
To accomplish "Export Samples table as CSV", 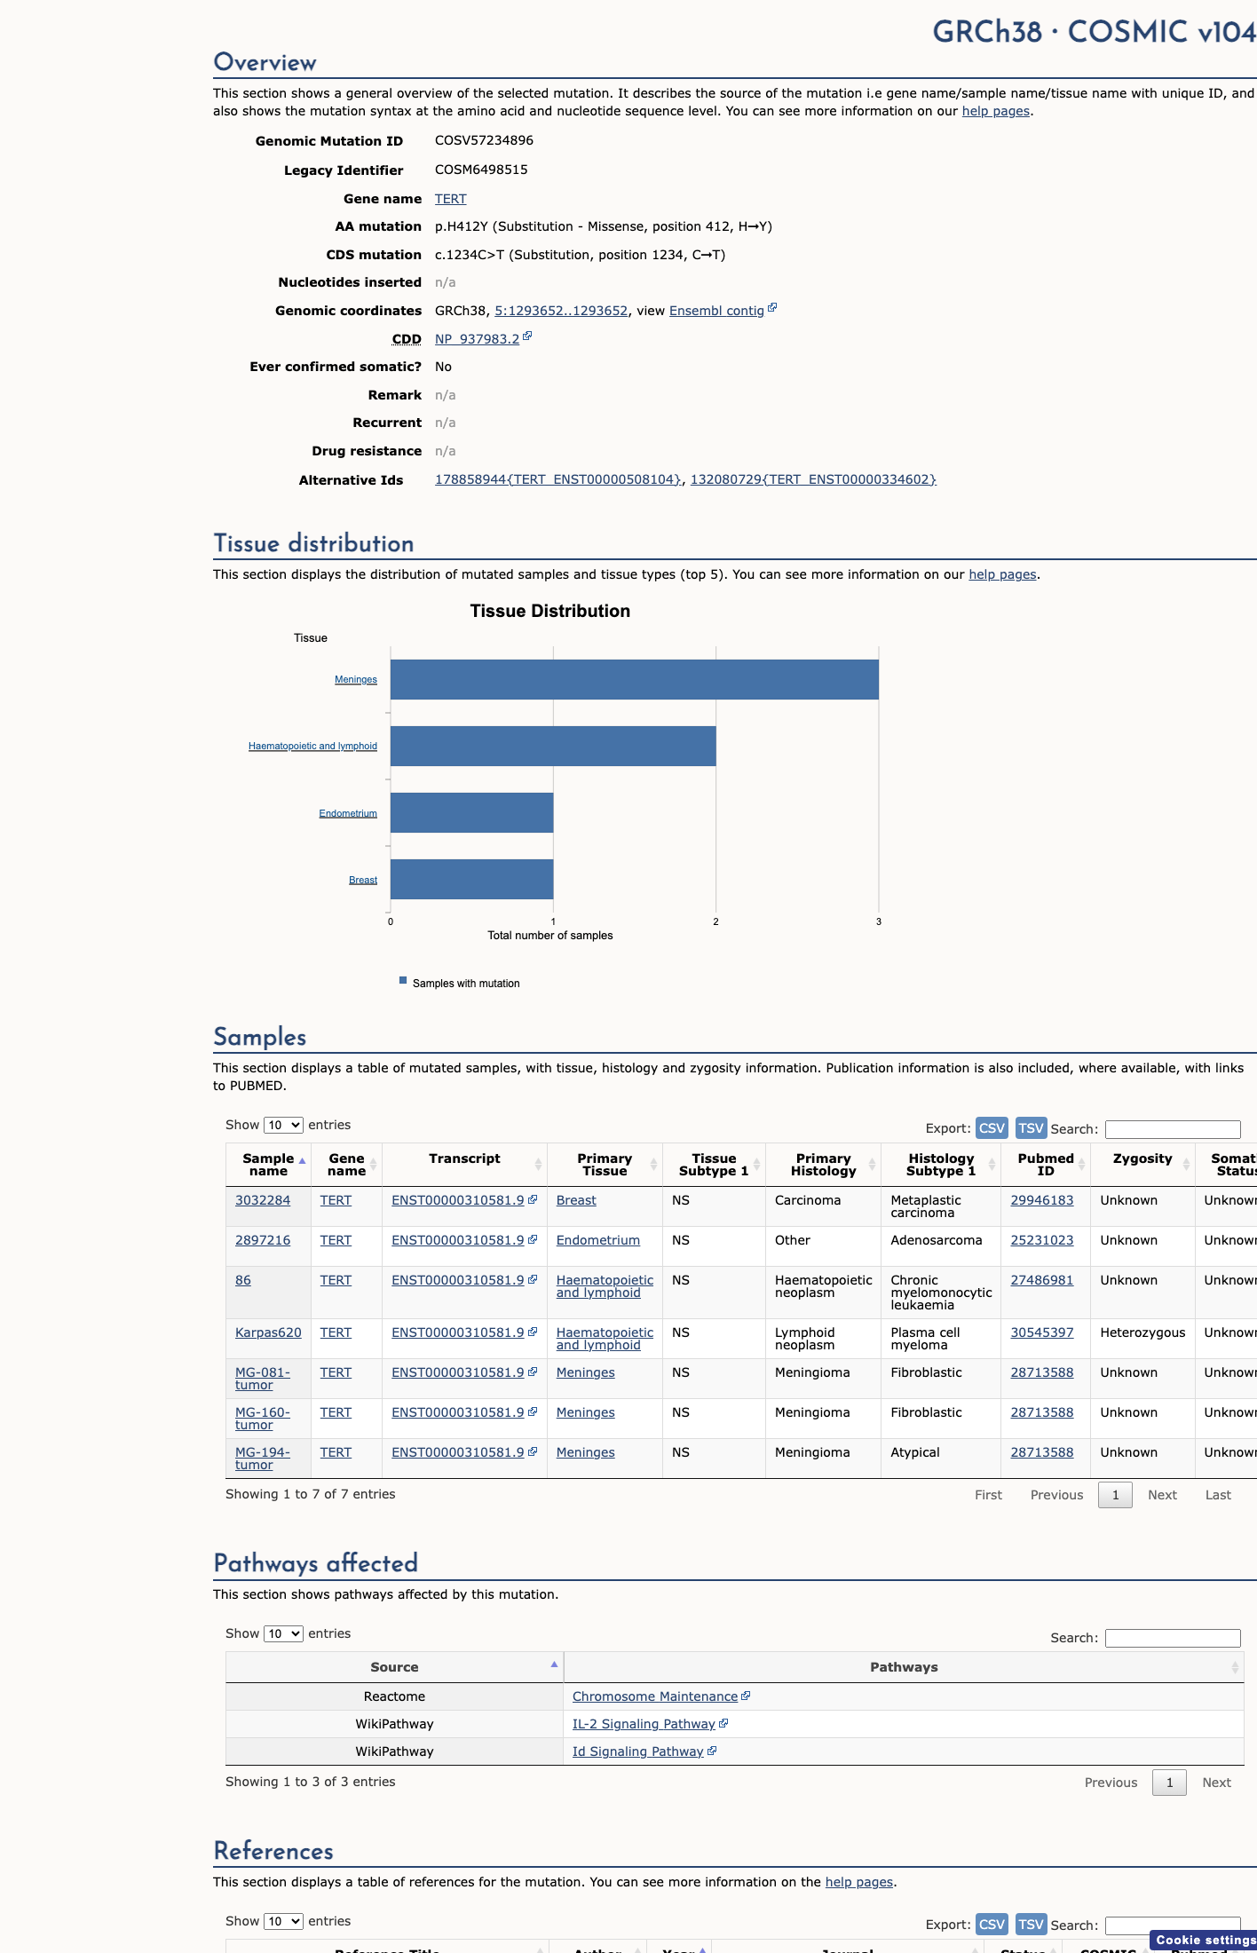I will (x=992, y=1127).
